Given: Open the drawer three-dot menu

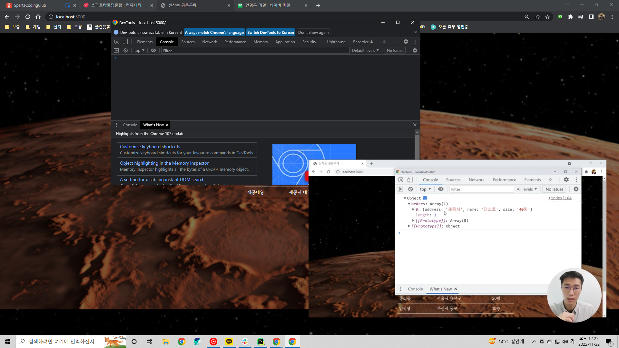Looking at the screenshot, I should point(117,125).
